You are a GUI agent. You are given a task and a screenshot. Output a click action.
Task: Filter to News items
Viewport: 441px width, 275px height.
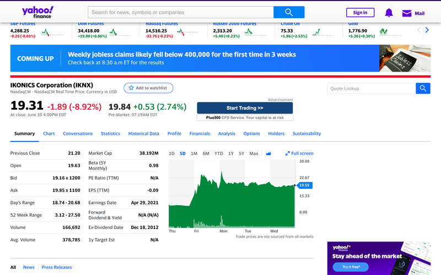tap(29, 267)
